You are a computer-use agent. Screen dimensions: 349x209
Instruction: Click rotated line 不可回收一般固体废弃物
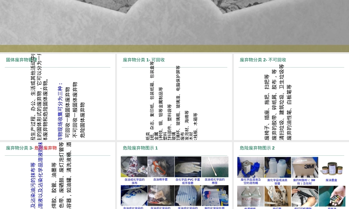click(75, 110)
